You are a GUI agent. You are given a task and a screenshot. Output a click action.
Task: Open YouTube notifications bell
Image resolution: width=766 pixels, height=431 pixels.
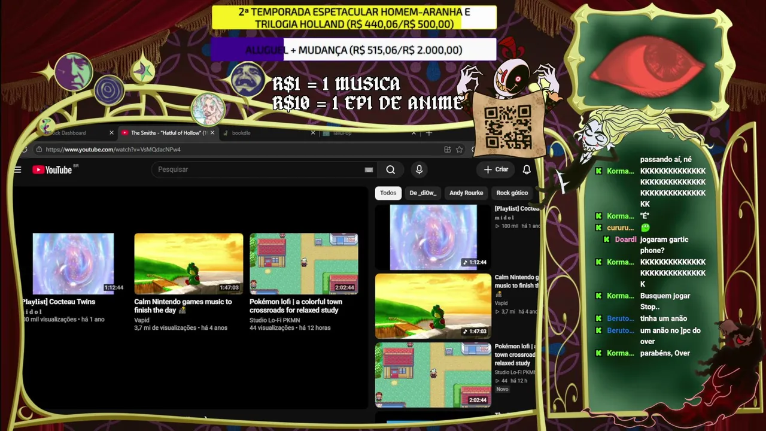tap(527, 169)
